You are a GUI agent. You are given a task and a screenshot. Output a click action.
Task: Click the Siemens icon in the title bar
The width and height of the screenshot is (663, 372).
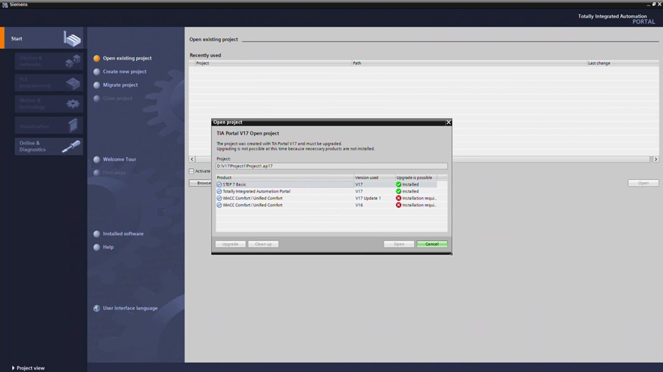pyautogui.click(x=5, y=4)
